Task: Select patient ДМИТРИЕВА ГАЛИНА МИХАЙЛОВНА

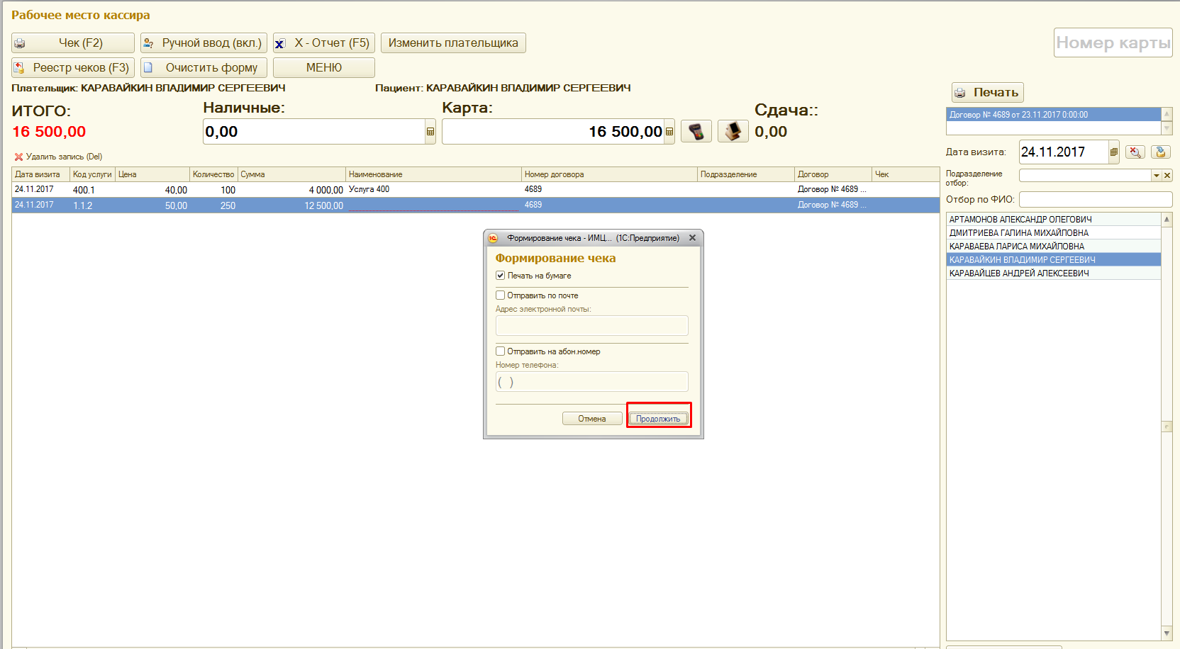Action: tap(1018, 233)
